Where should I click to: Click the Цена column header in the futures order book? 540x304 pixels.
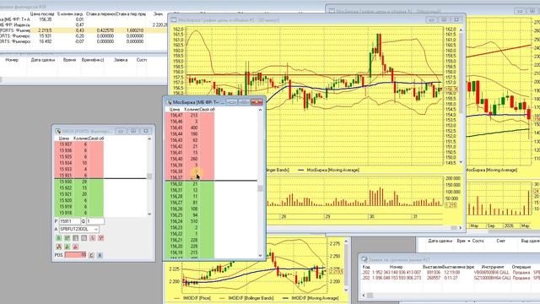pos(64,138)
